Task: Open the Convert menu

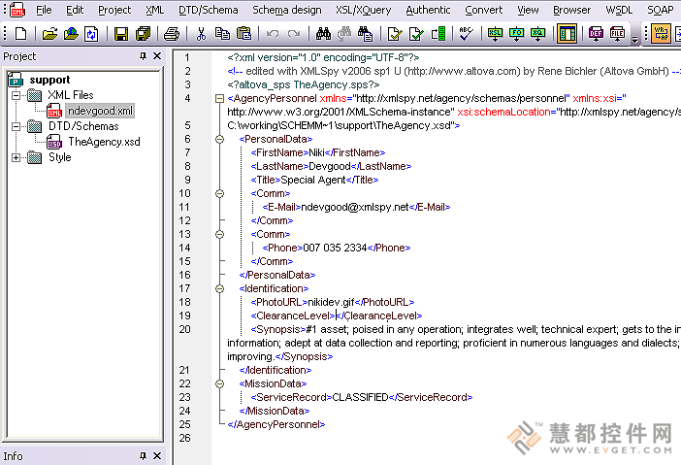Action: 483,10
